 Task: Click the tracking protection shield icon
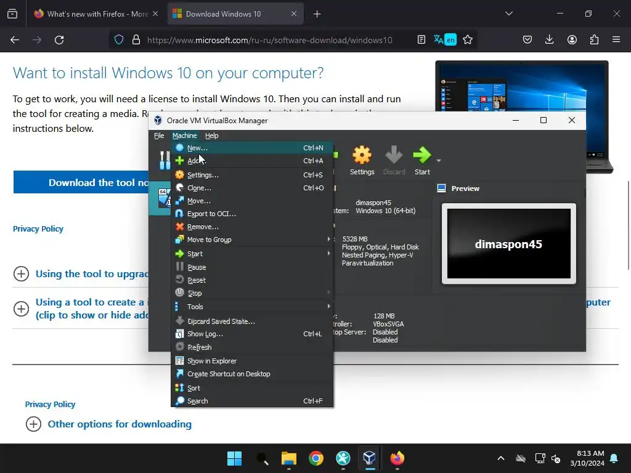tap(119, 40)
